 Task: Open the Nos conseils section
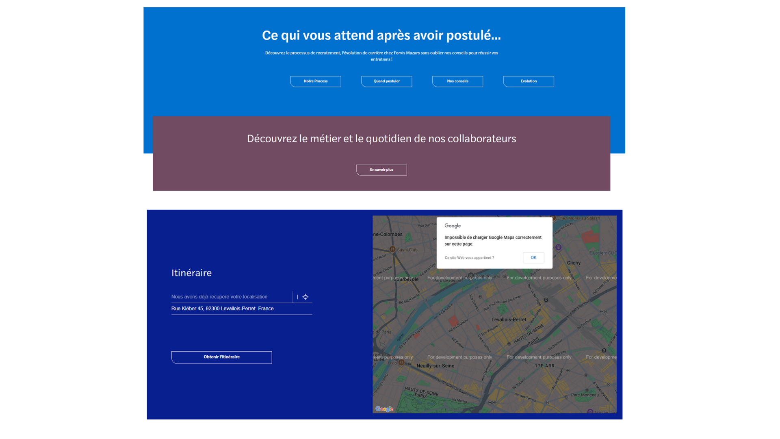pyautogui.click(x=457, y=81)
